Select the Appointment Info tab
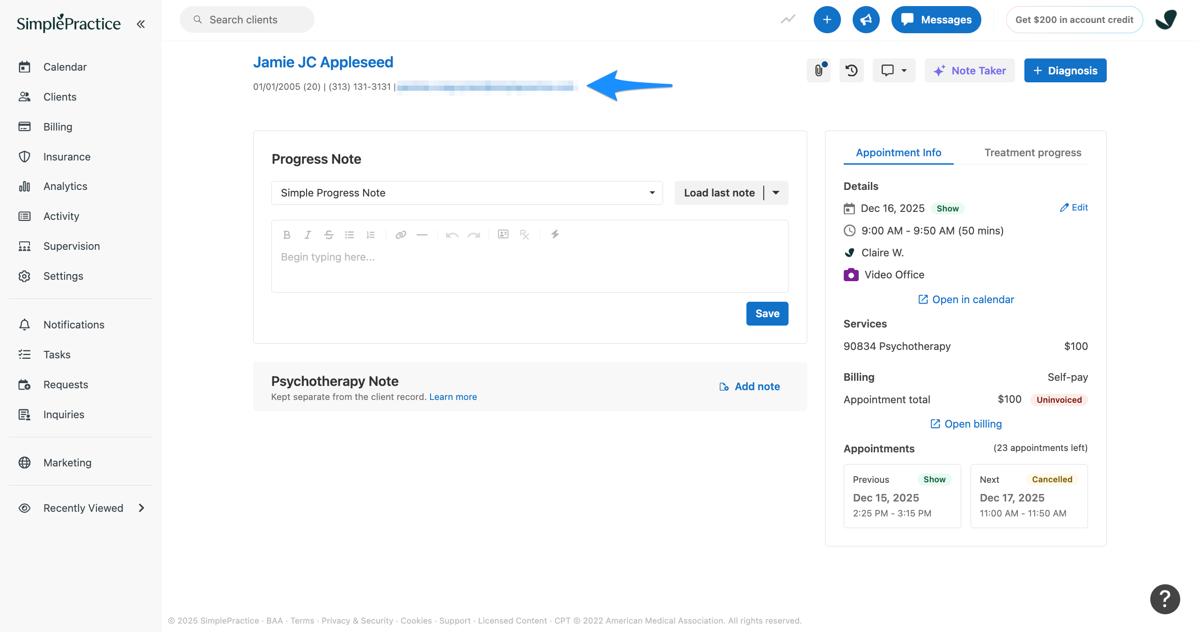This screenshot has height=632, width=1198. point(898,153)
